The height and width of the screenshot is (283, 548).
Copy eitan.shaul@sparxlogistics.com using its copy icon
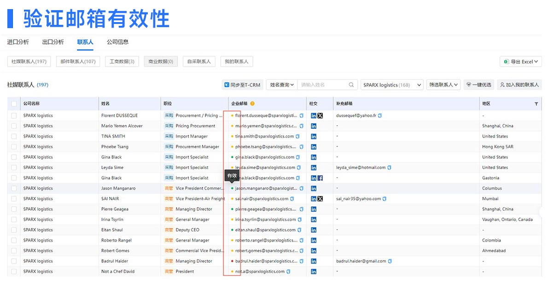(299, 230)
